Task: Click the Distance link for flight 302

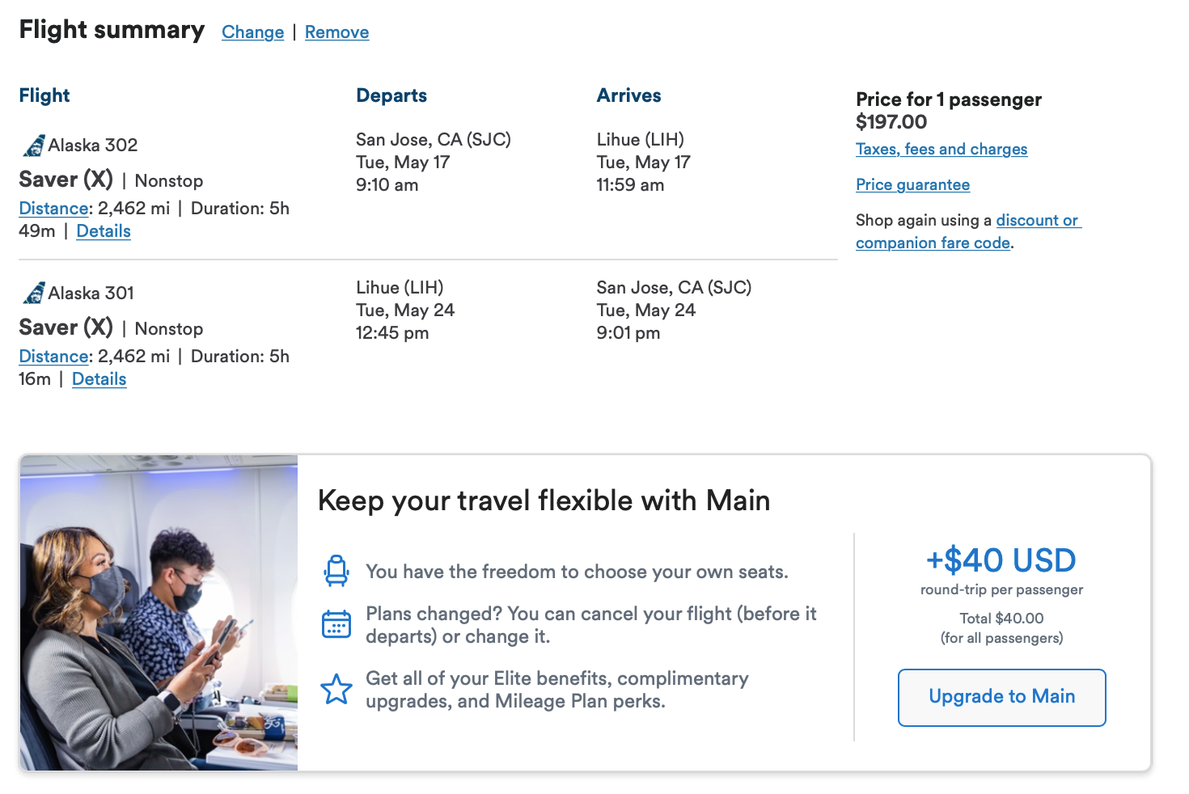Action: tap(53, 209)
